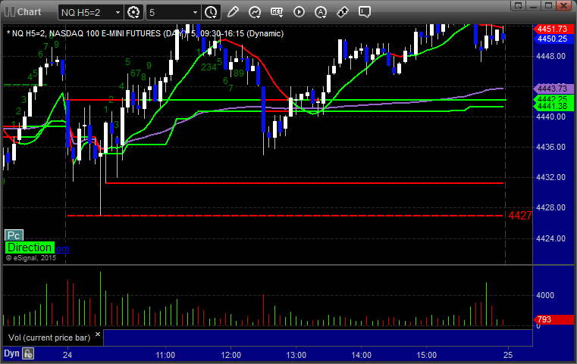Click the 4450.25 blue last price marker
This screenshot has height=364, width=577.
[553, 39]
